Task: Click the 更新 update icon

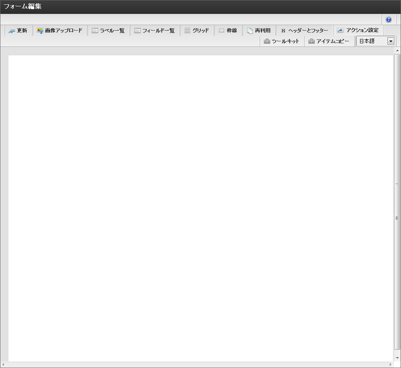Action: (12, 31)
